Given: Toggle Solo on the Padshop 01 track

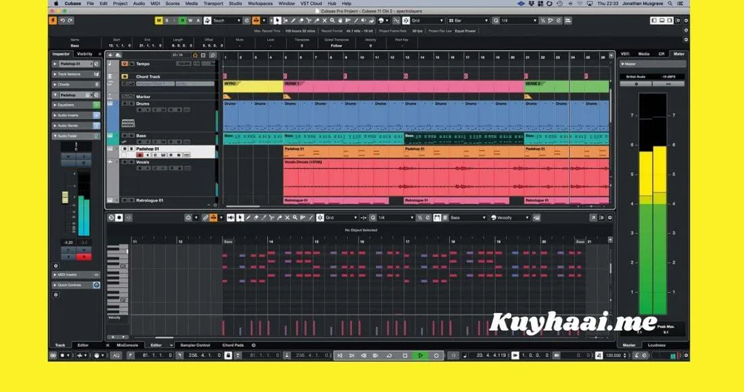Looking at the screenshot, I should [x=131, y=149].
